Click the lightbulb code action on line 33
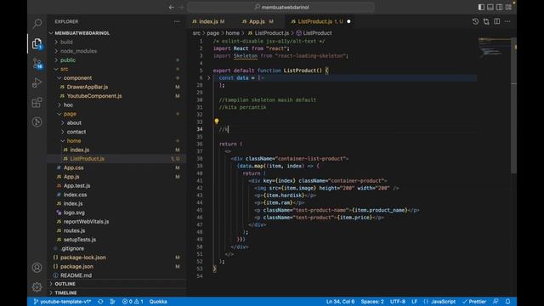 tap(217, 121)
